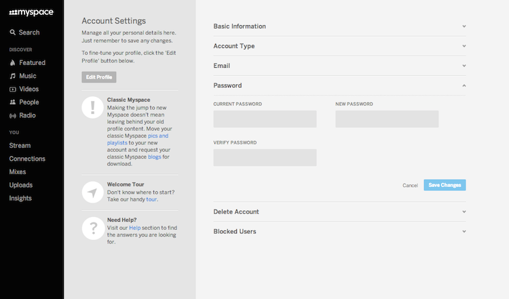The width and height of the screenshot is (509, 299).
Task: Click the Myspace logo
Action: pyautogui.click(x=31, y=13)
